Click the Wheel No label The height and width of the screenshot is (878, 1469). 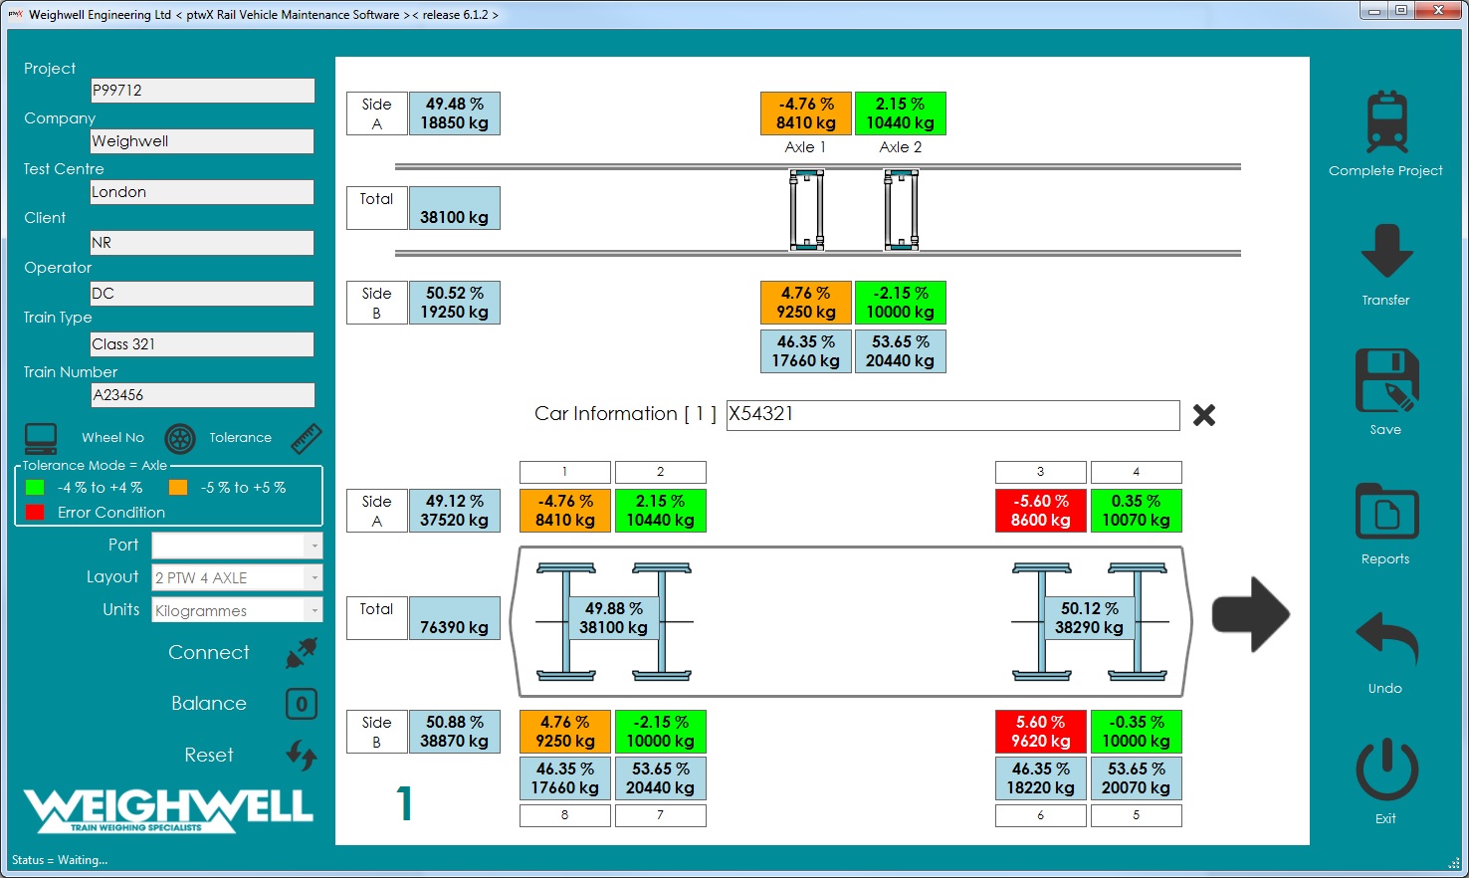[x=112, y=438]
